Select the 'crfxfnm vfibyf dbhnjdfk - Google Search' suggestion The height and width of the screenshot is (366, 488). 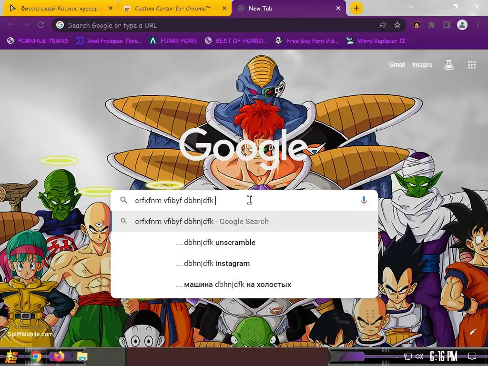point(244,221)
